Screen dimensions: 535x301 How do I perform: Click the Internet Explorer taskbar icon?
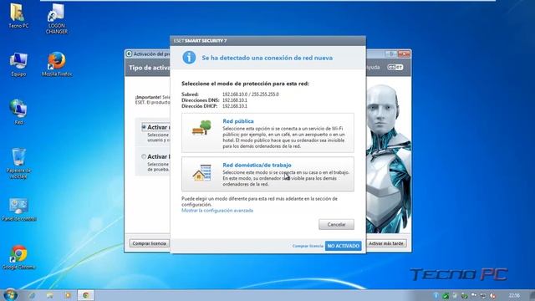(32, 295)
